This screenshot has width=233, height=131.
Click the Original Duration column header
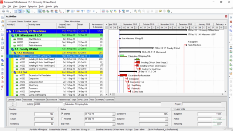[61, 26]
